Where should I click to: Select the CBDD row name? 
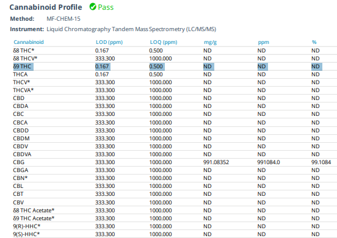(x=21, y=131)
